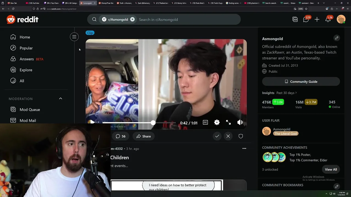Click the community achievements badge icons

(x=274, y=157)
